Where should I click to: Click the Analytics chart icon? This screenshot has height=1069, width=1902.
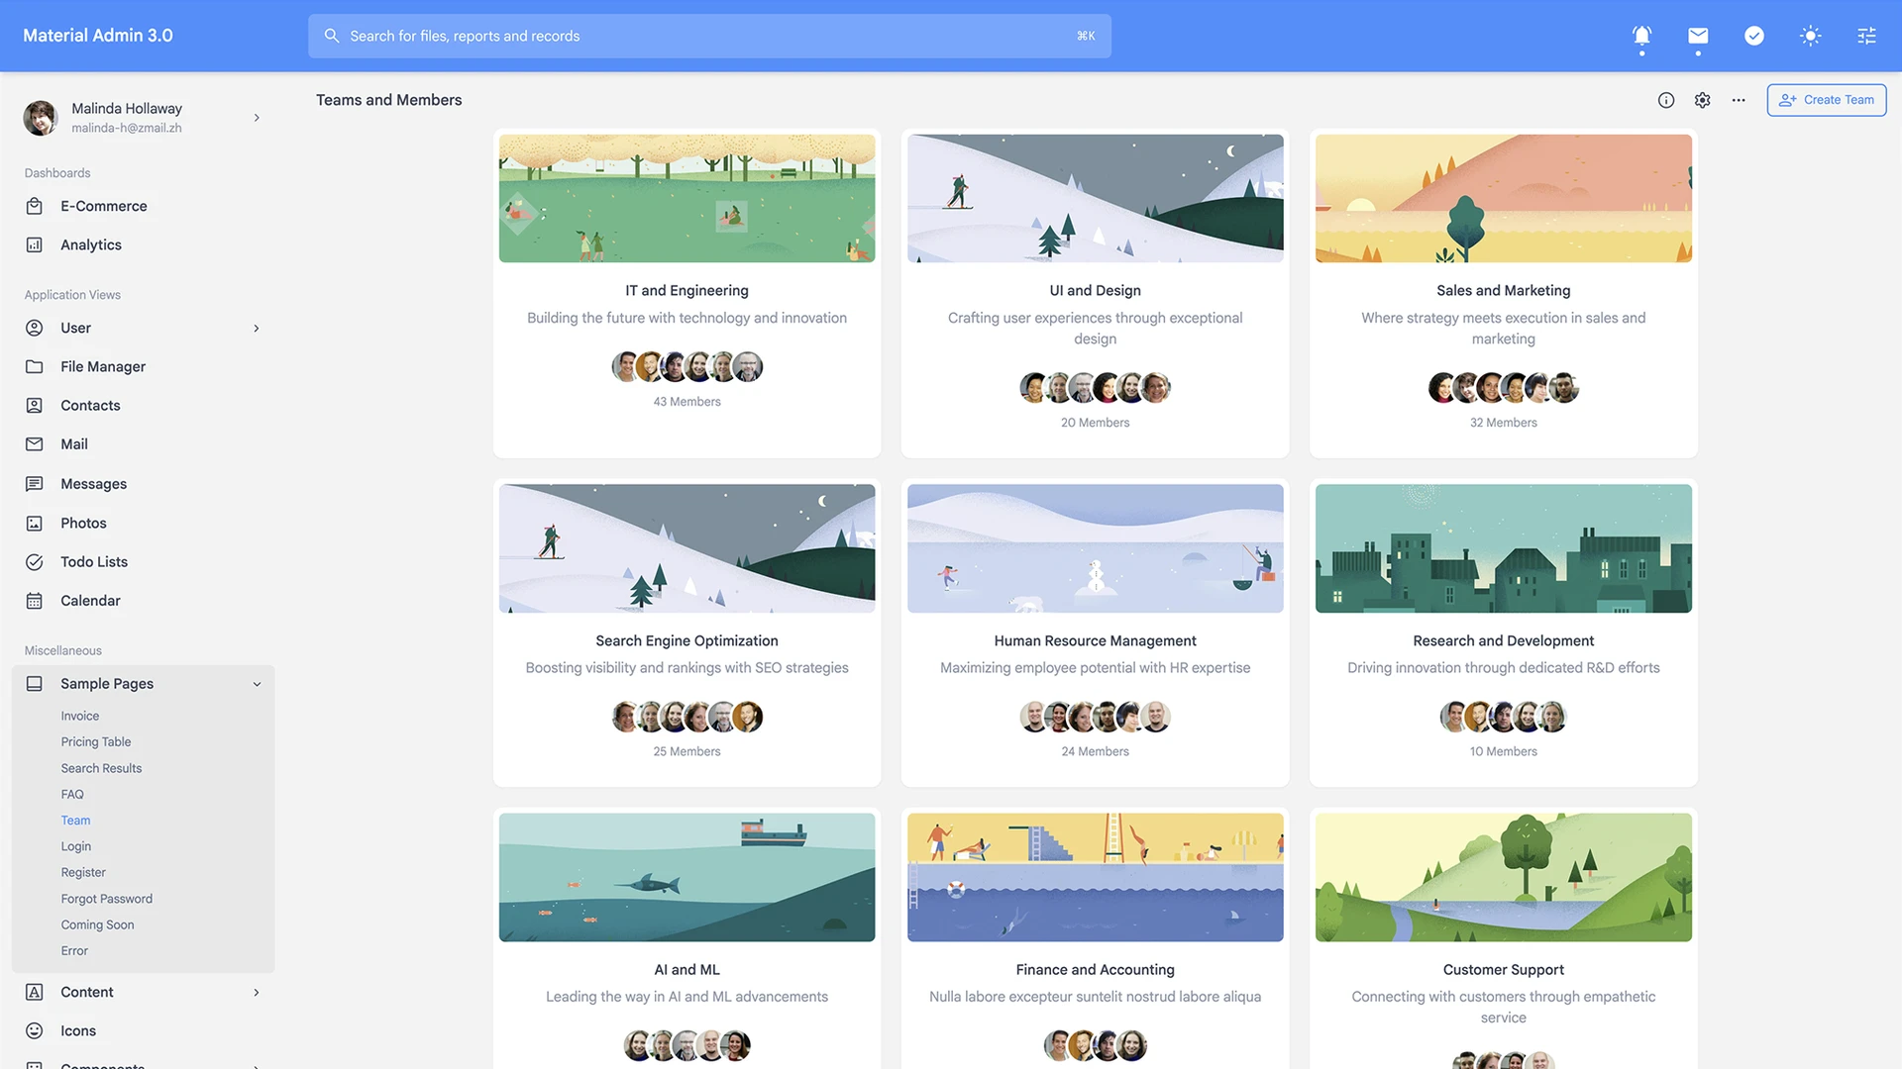[35, 244]
